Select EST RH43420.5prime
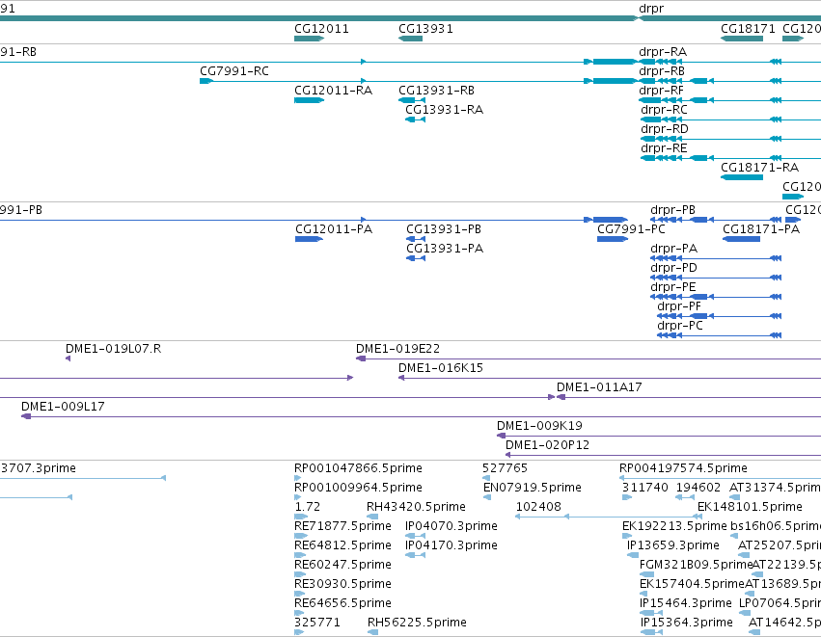The image size is (821, 637). 372,517
